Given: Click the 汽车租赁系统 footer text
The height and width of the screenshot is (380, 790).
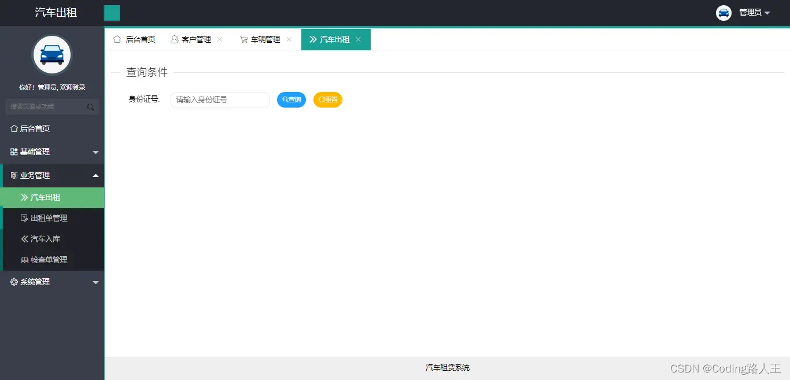Looking at the screenshot, I should 448,367.
